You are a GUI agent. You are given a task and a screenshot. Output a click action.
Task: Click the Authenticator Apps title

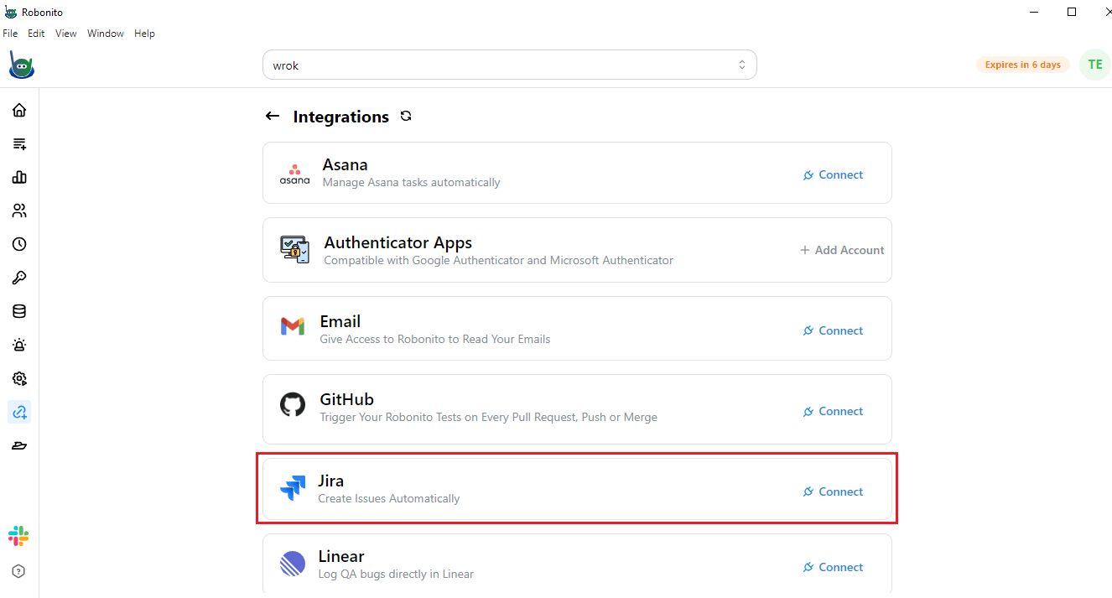pos(398,242)
